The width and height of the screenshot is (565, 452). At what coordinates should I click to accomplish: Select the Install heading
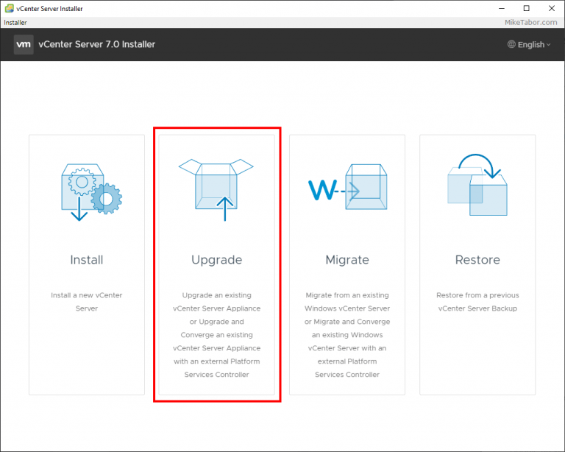tap(87, 260)
